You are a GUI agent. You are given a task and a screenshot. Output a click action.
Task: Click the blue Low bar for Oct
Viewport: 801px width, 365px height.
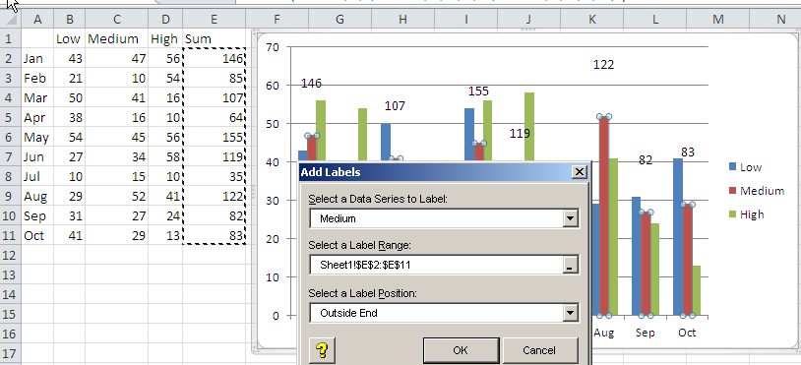(678, 237)
